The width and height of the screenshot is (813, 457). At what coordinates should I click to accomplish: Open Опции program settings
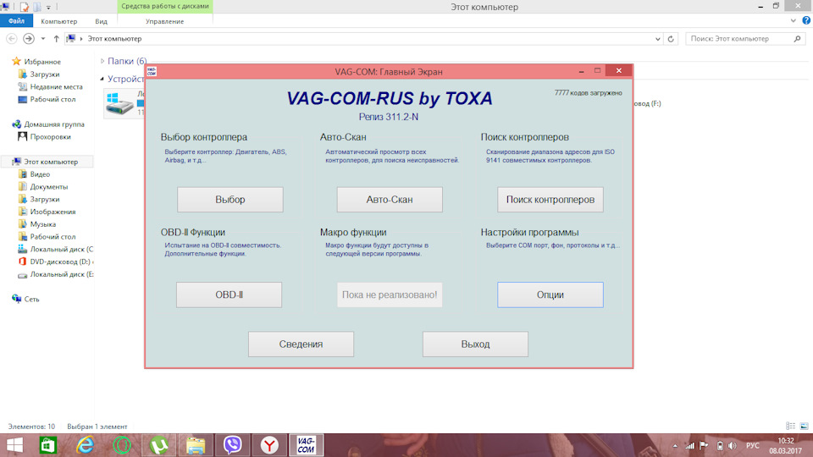(550, 295)
